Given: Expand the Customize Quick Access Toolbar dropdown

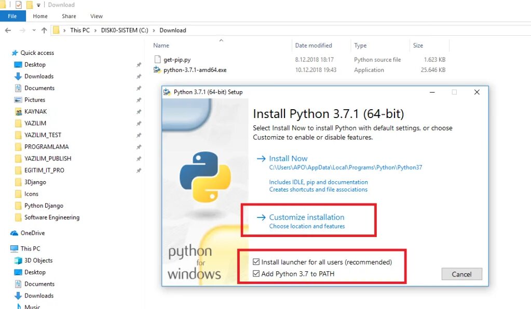Looking at the screenshot, I should pos(39,5).
